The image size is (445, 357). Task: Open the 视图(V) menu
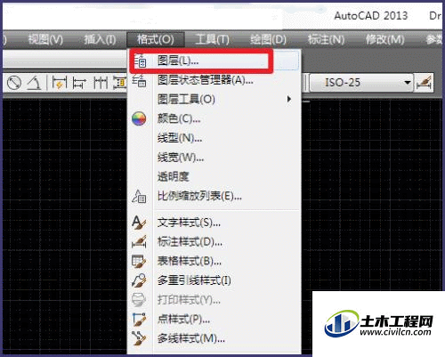45,39
